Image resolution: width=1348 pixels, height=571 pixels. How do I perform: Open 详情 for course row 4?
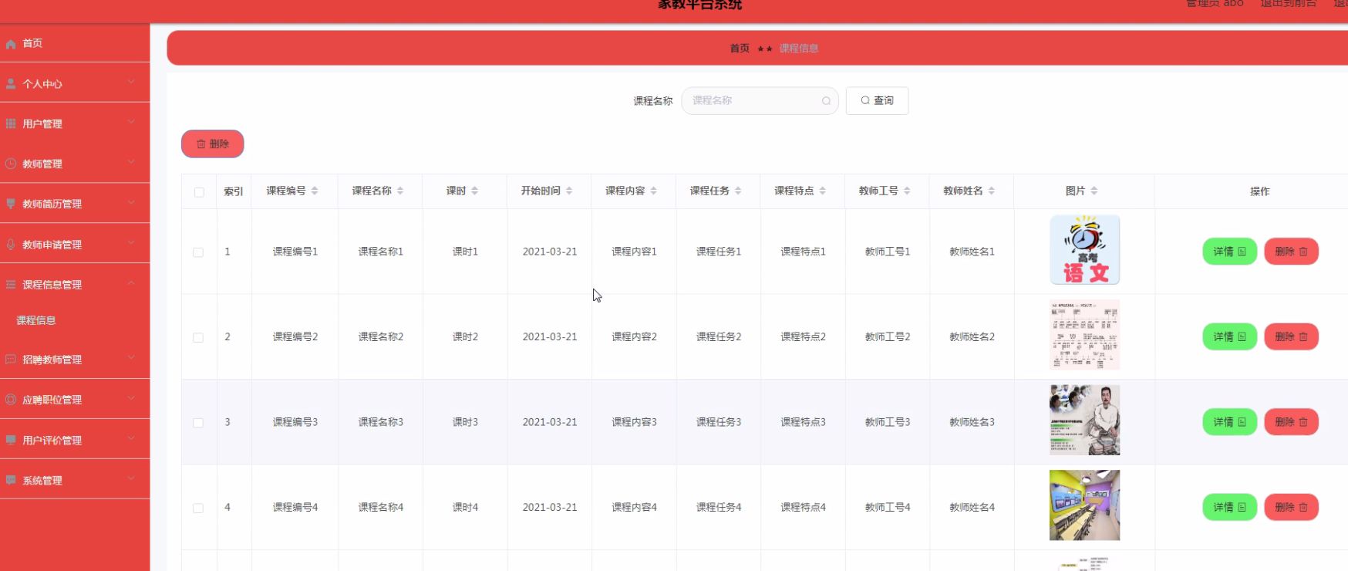(1230, 507)
